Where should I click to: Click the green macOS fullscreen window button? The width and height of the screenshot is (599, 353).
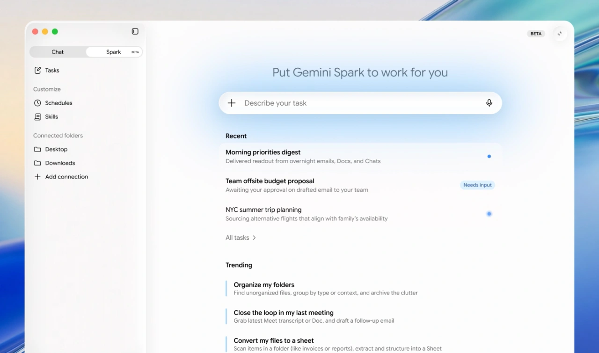coord(55,32)
